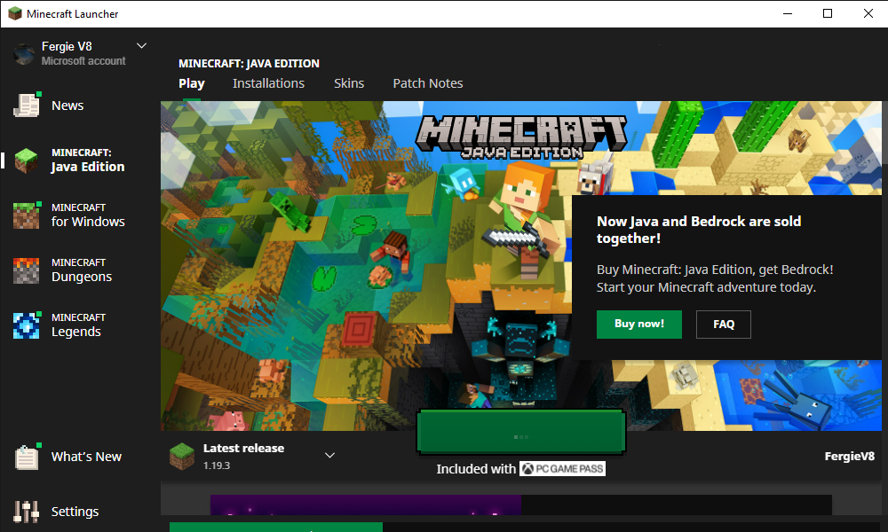Switch to the Installations tab
Viewport: 888px width, 532px height.
[268, 83]
